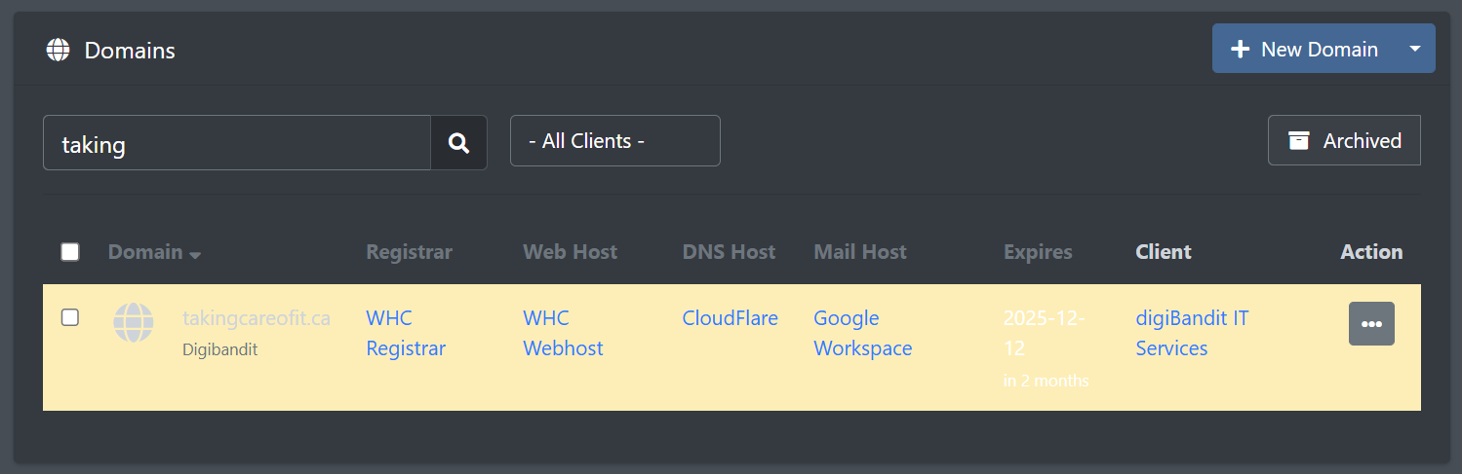Click the archive box icon
Viewport: 1462px width, 474px height.
(1299, 141)
